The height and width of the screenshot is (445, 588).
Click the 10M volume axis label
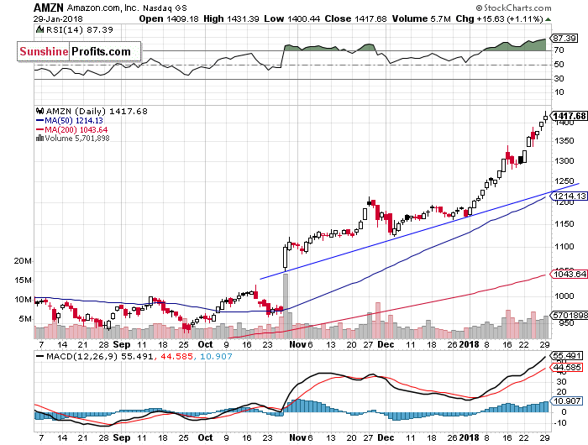(x=23, y=300)
